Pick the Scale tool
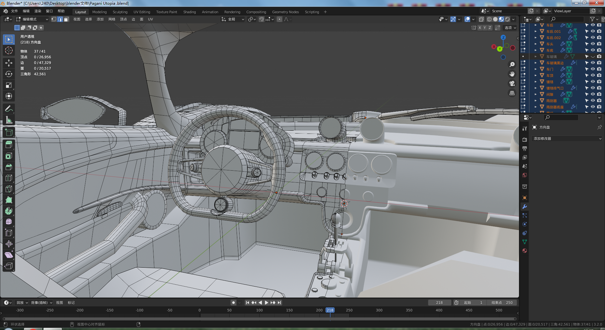 click(9, 85)
